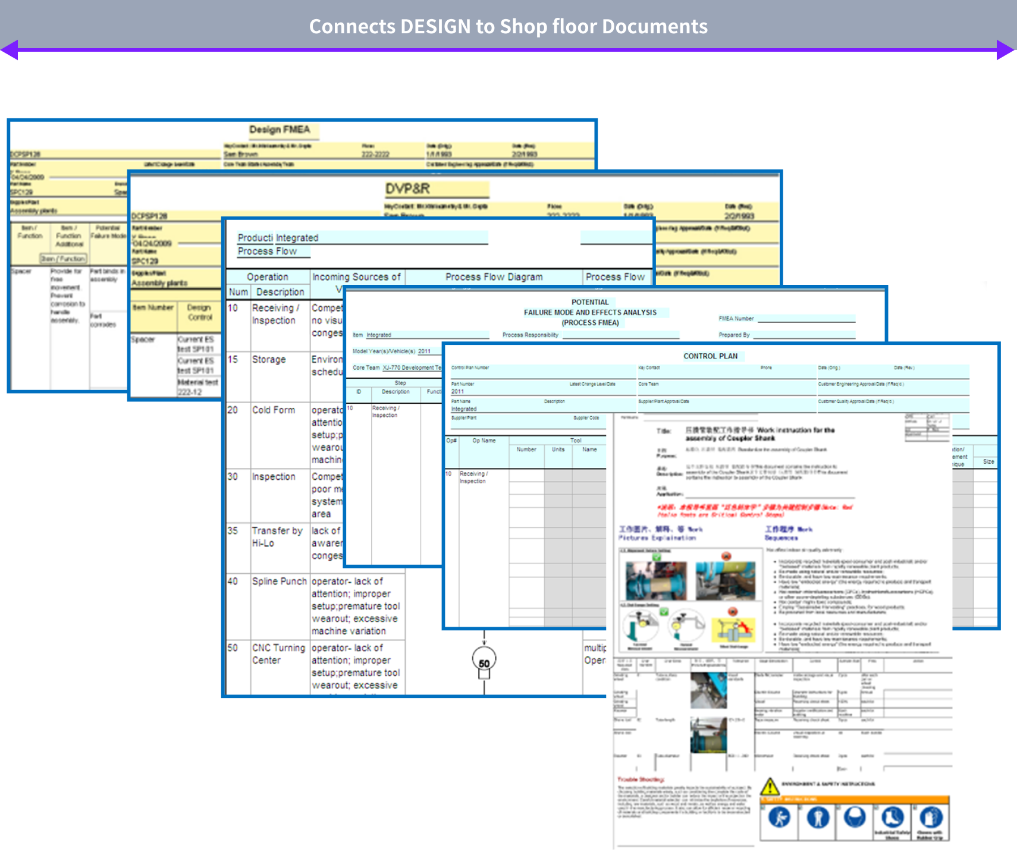Select the Design FMEA document title
Screen dimensions: 1017x855
(x=280, y=130)
